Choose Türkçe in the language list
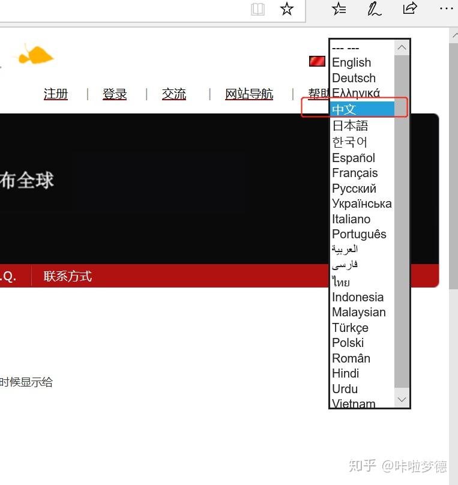The width and height of the screenshot is (458, 485). tap(350, 328)
